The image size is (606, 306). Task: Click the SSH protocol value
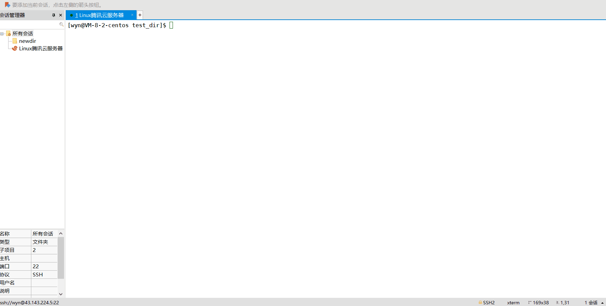[38, 274]
